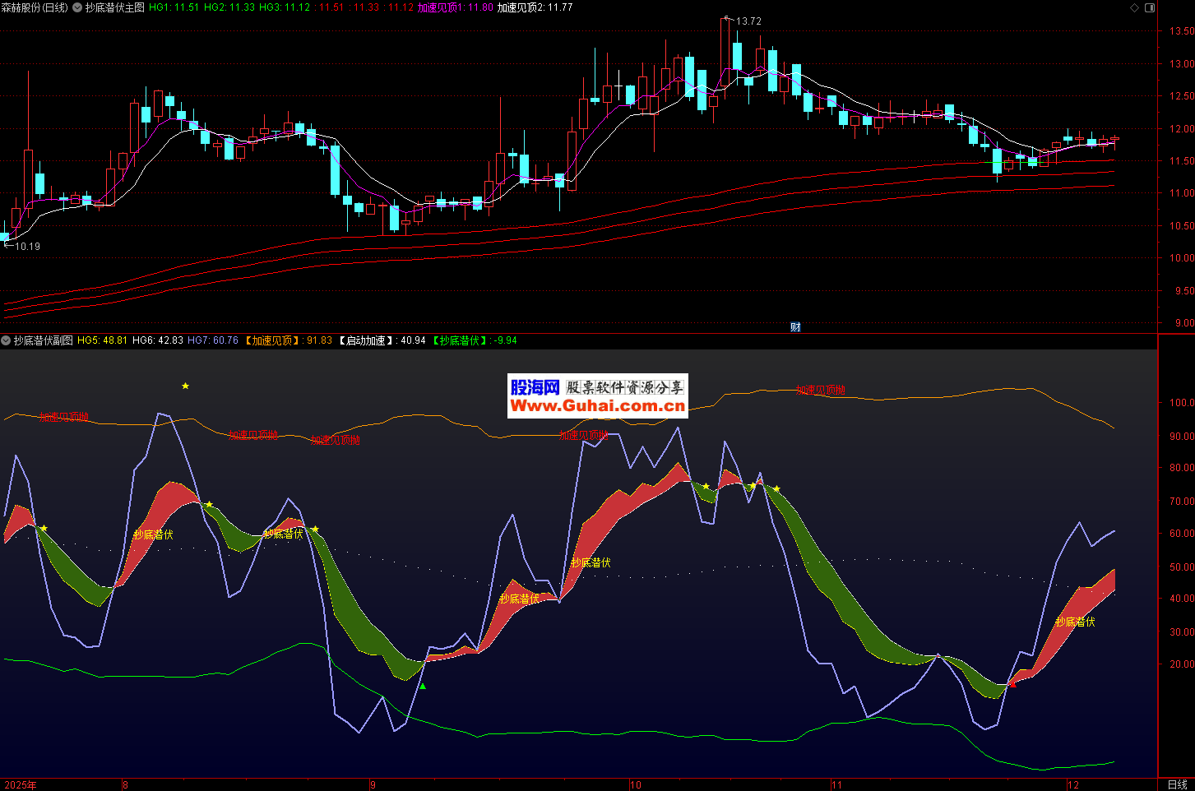Image resolution: width=1195 pixels, height=791 pixels.
Task: Open the 抄底潜伏主图 indicator dropdown arrow
Action: (78, 7)
